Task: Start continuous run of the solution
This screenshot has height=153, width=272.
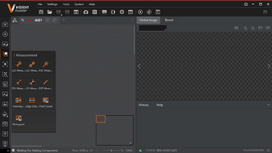Action: tap(149, 12)
